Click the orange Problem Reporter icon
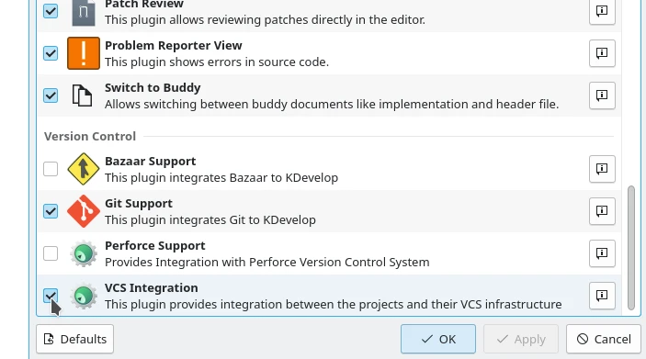The height and width of the screenshot is (359, 646). (84, 53)
